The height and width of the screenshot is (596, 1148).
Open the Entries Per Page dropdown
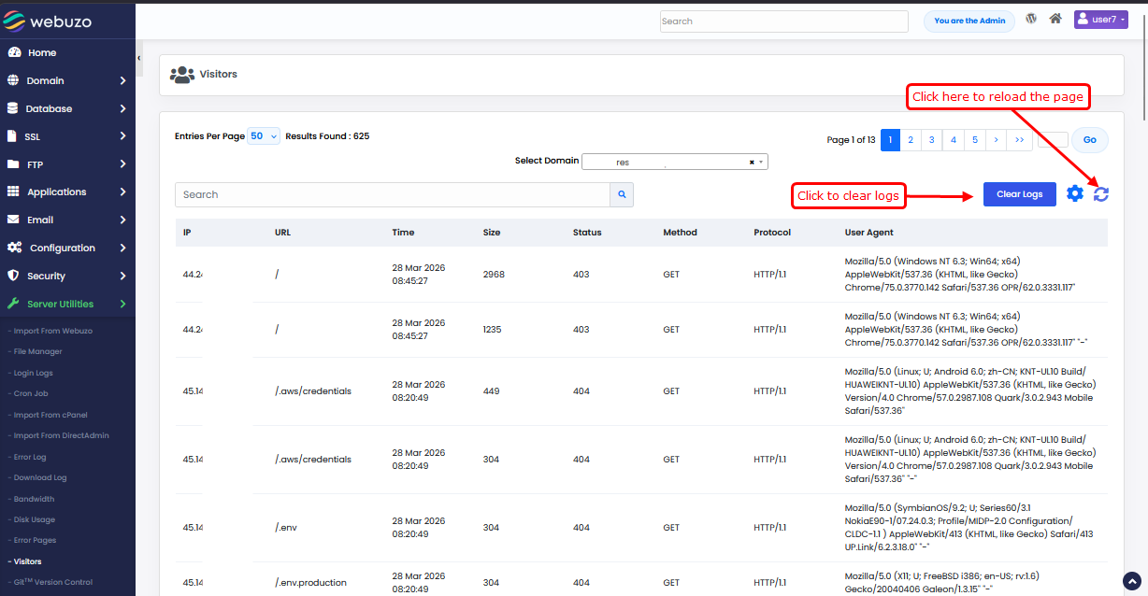click(x=264, y=136)
